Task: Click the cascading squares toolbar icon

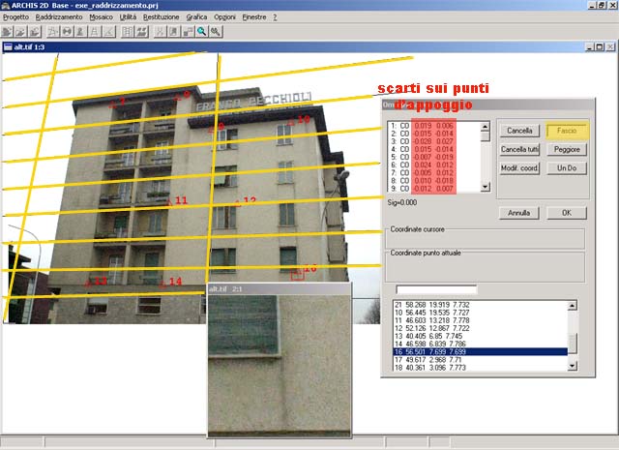Action: click(x=188, y=32)
